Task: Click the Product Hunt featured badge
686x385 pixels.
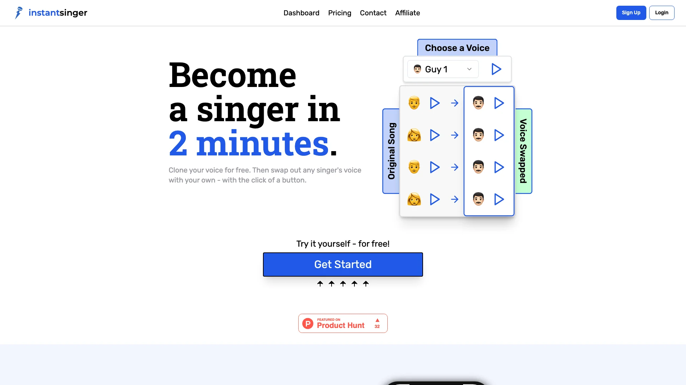Action: 343,323
